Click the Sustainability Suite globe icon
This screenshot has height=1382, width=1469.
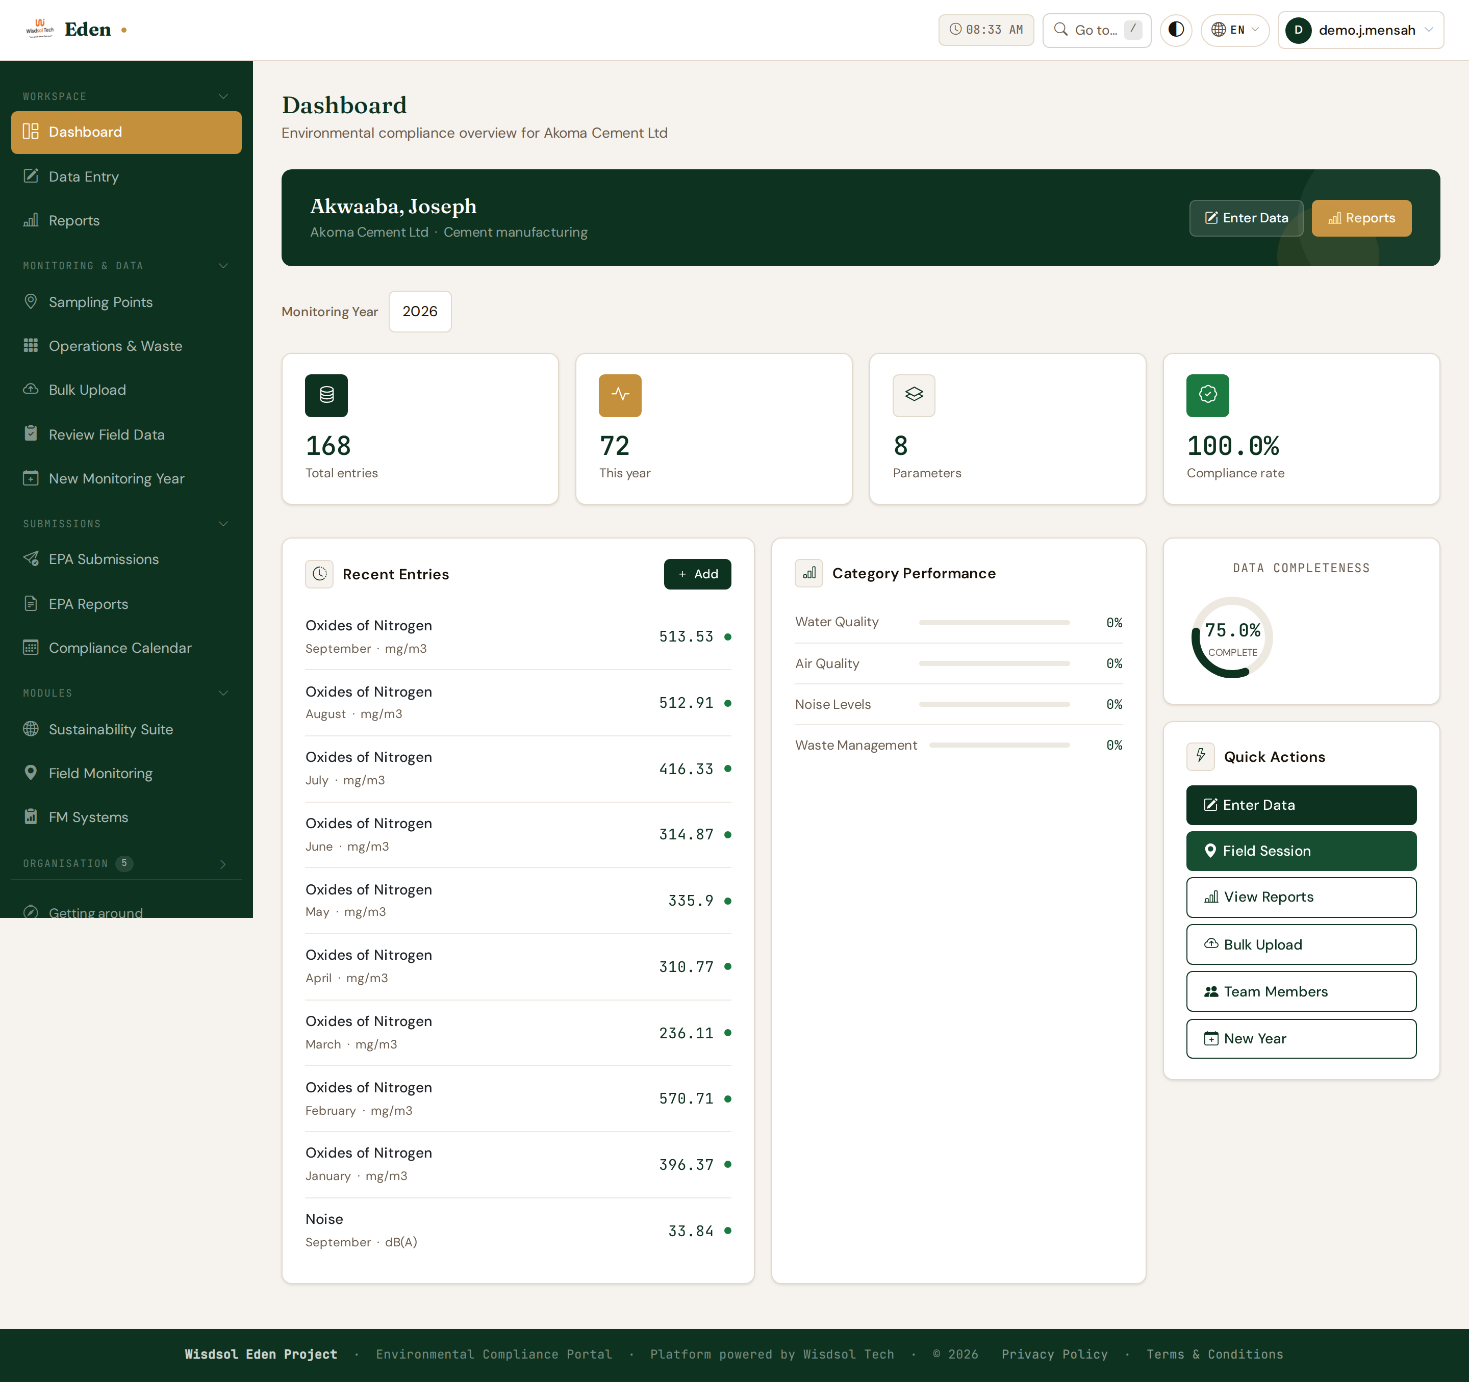click(x=30, y=728)
